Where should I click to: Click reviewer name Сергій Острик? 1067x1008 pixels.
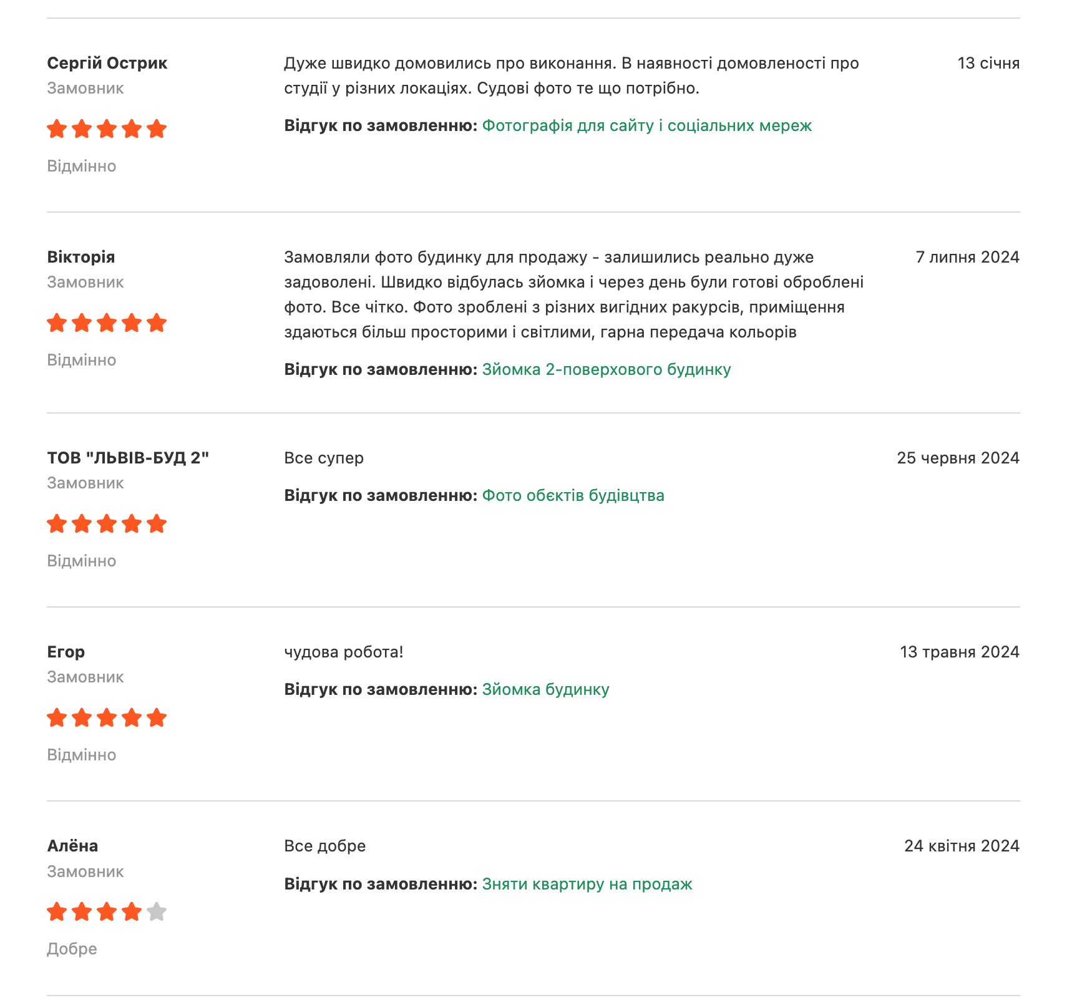[107, 63]
